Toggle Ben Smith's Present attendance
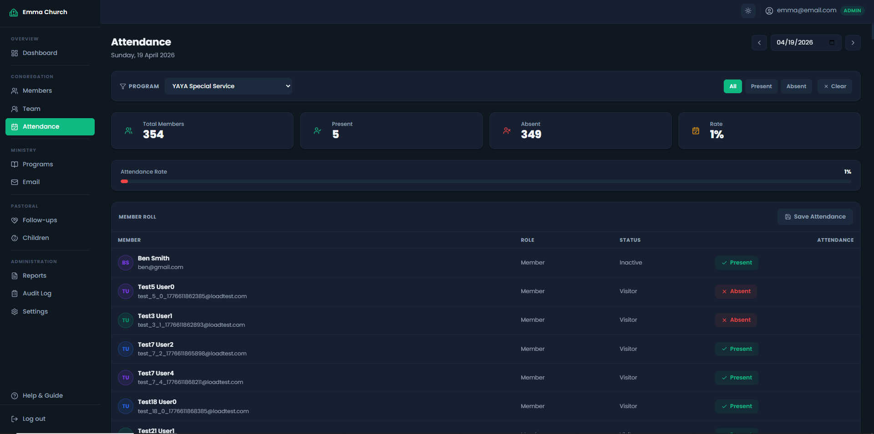This screenshot has width=874, height=434. tap(737, 263)
